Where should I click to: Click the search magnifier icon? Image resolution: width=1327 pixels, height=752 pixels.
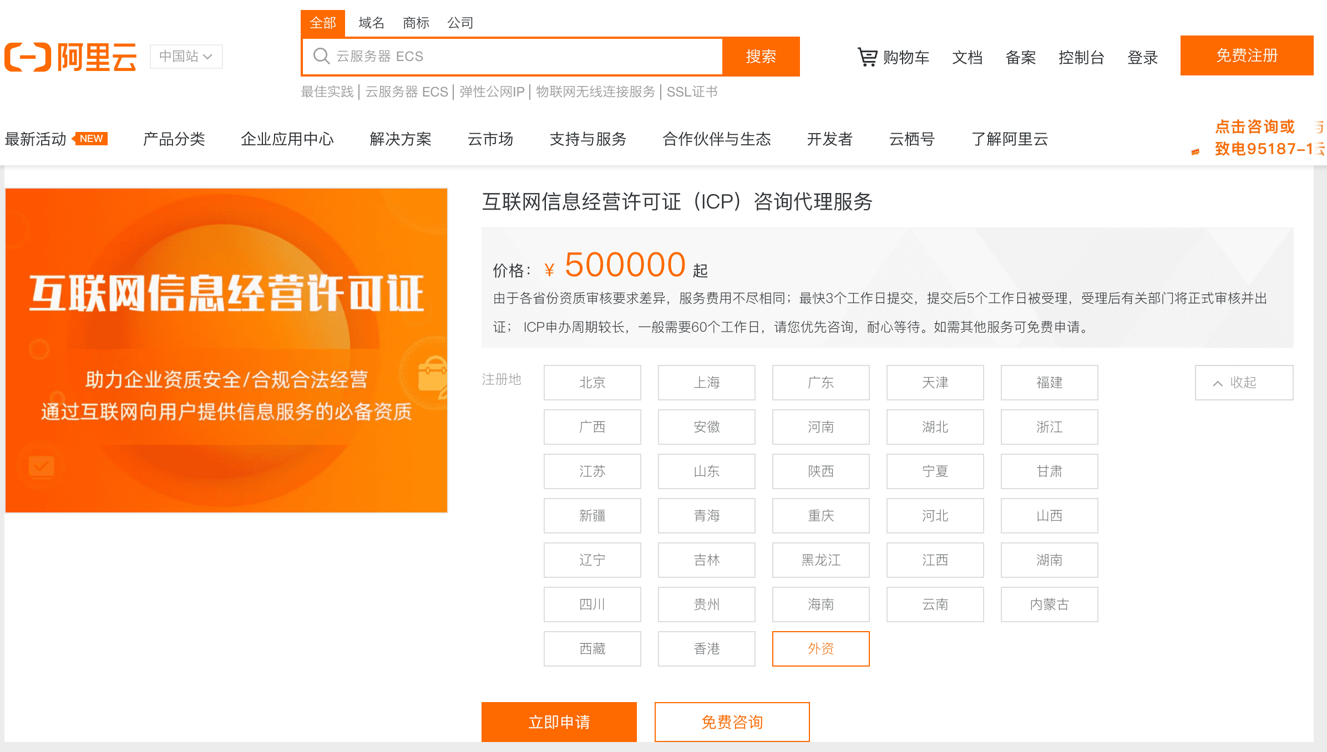(321, 56)
